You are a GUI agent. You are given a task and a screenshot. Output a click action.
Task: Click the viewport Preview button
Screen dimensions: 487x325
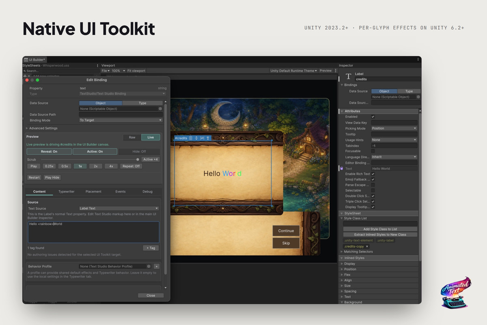coord(325,71)
